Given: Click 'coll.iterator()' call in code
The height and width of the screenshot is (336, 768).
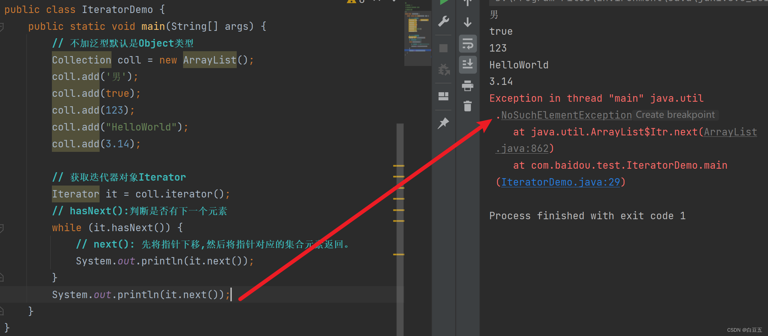Looking at the screenshot, I should (180, 194).
